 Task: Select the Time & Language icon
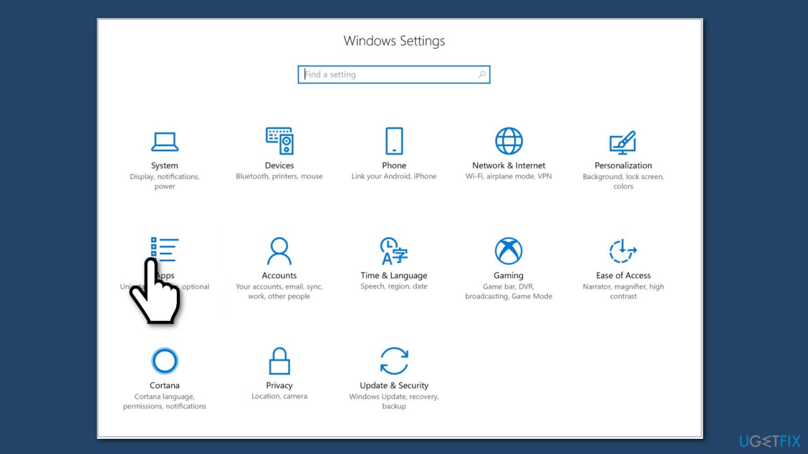pyautogui.click(x=394, y=250)
